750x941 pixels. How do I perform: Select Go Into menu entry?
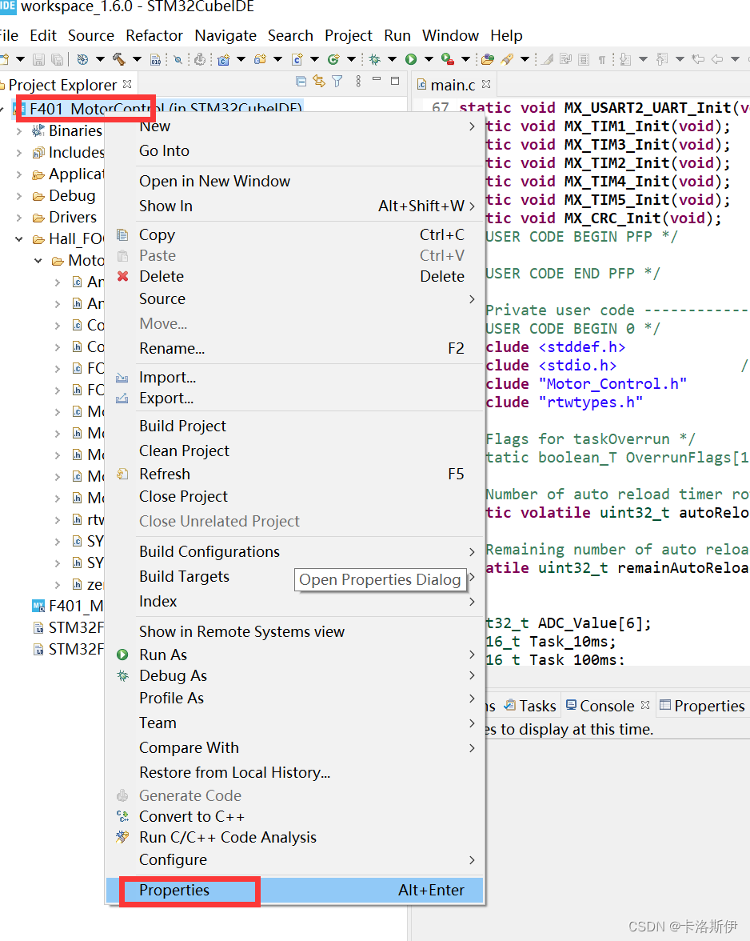[294, 150]
